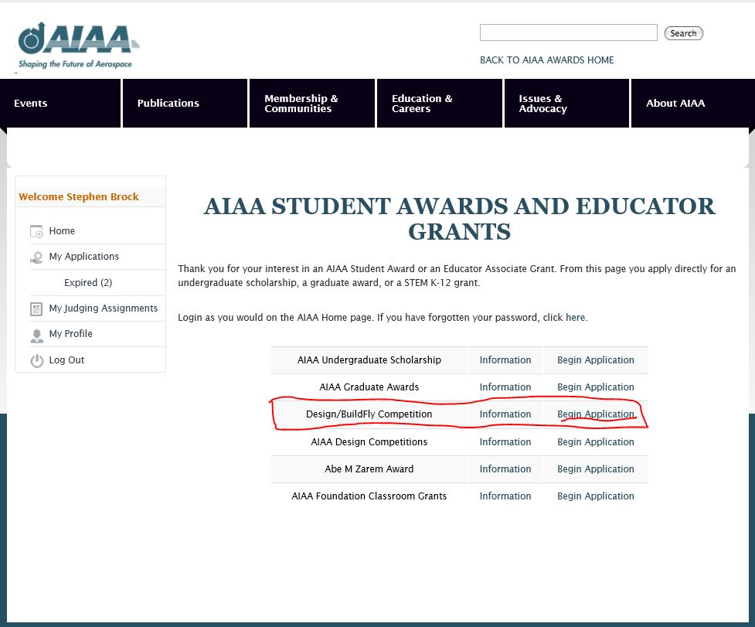This screenshot has height=627, width=755.
Task: Click the 'Design/BuildFly Competition' row label
Action: coord(369,414)
